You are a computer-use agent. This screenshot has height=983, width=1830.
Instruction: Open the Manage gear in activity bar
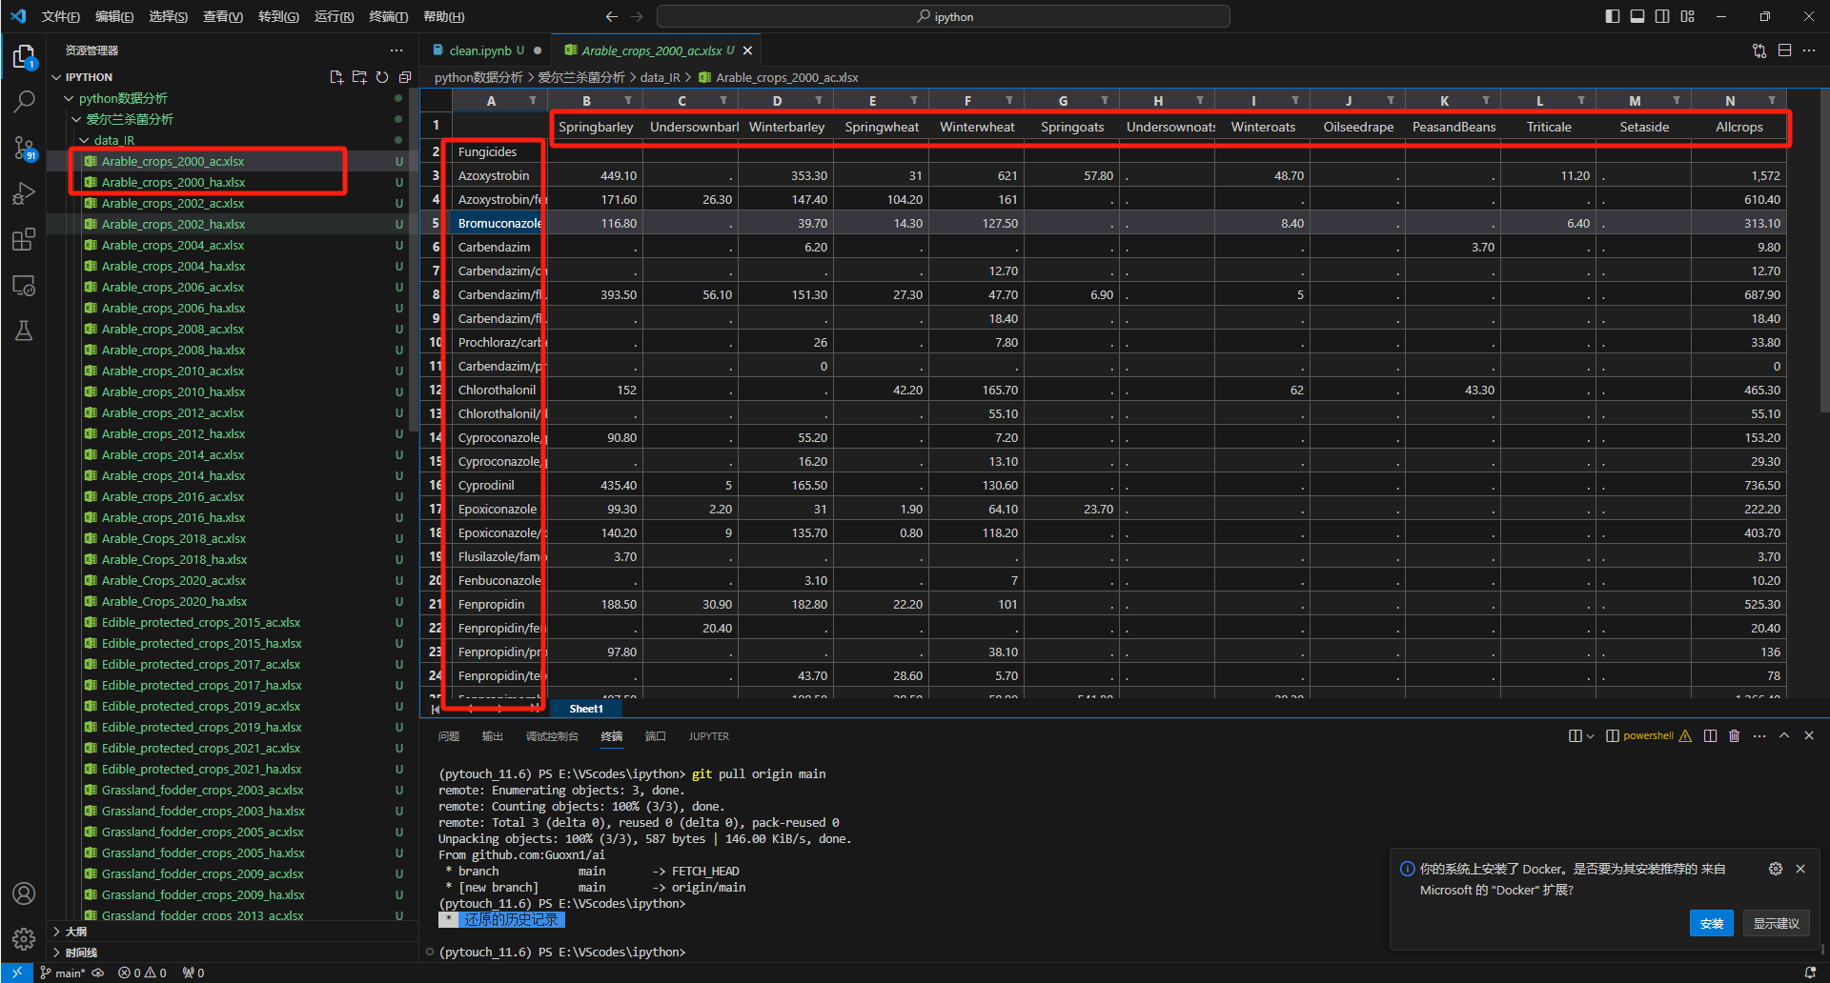click(x=24, y=939)
